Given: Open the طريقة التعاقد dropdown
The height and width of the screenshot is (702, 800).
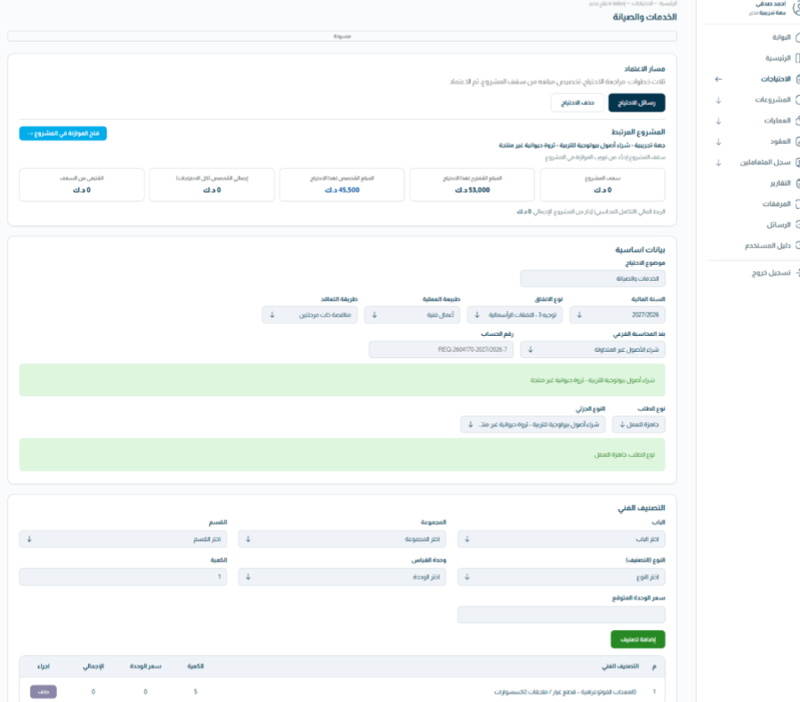Looking at the screenshot, I should (309, 315).
